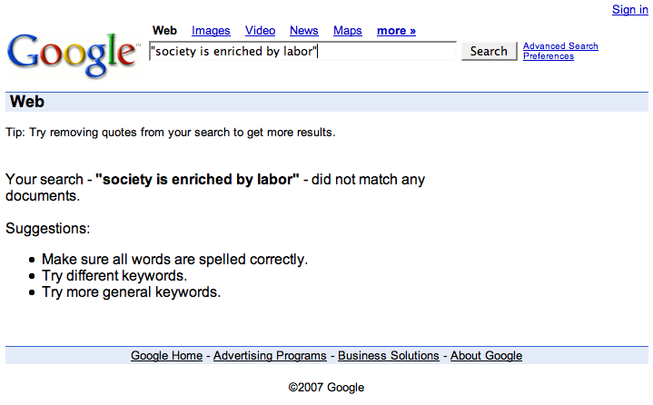653x405 pixels.
Task: Open the News search tab
Action: pyautogui.click(x=304, y=30)
